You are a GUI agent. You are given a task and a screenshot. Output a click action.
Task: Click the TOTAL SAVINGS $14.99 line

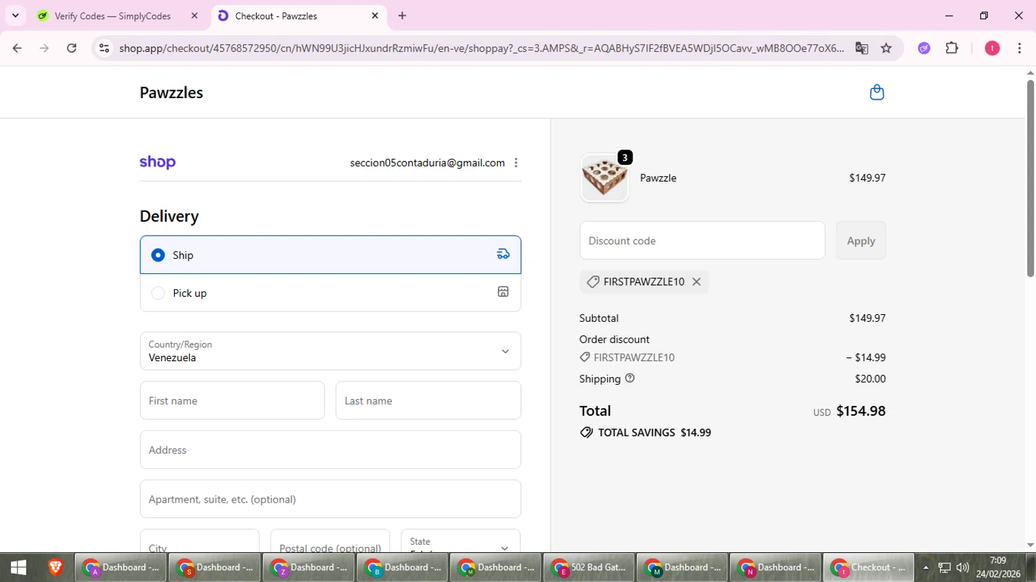pos(646,432)
